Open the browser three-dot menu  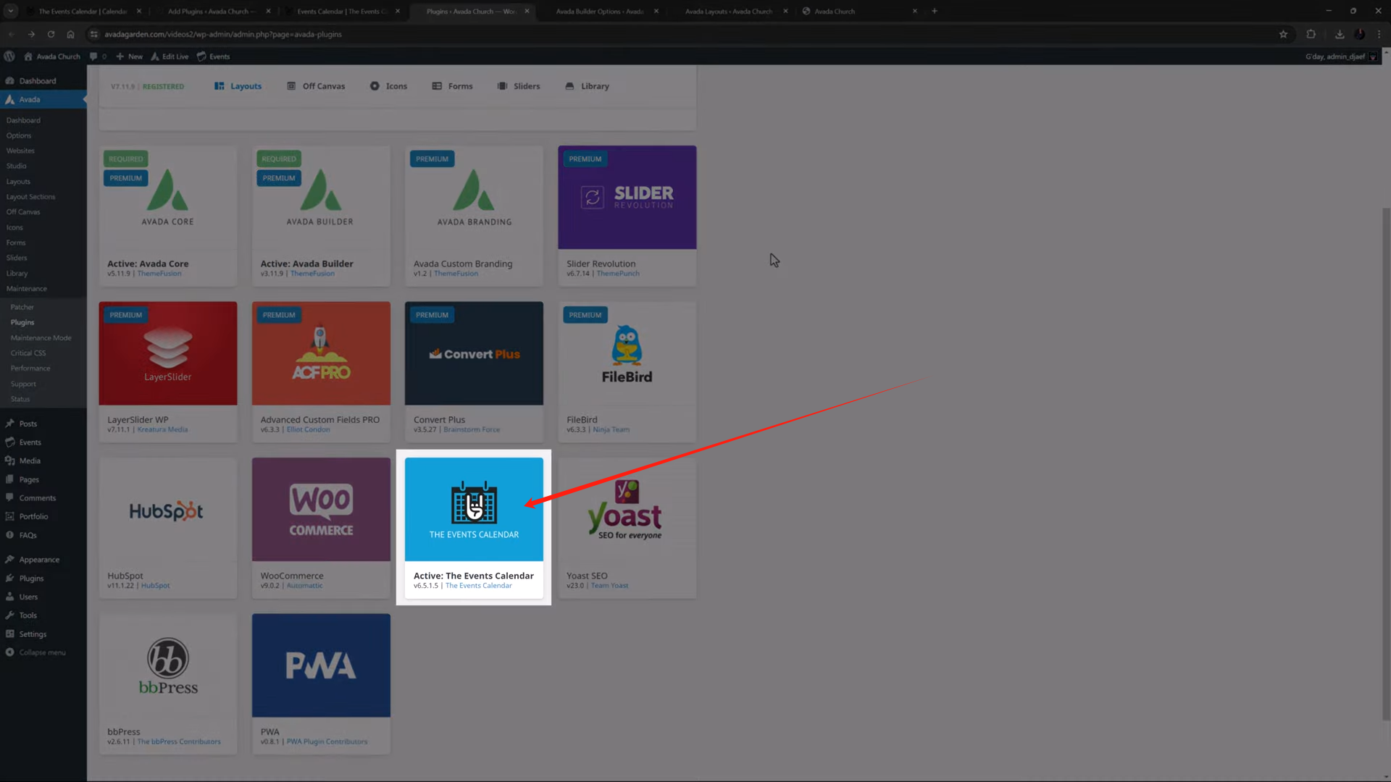(1379, 34)
